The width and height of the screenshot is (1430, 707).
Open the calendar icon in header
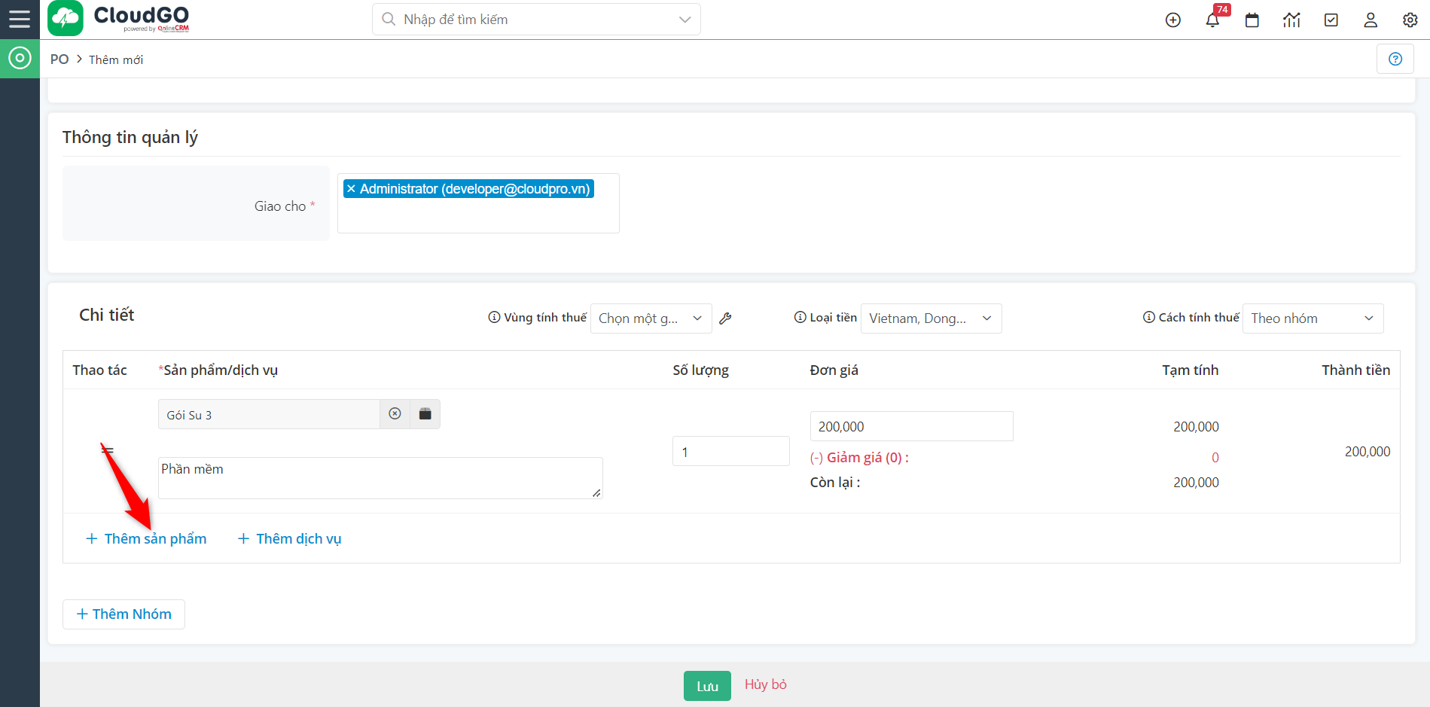click(x=1252, y=20)
